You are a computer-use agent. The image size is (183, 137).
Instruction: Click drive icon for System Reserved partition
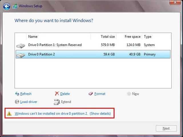tap(21, 46)
